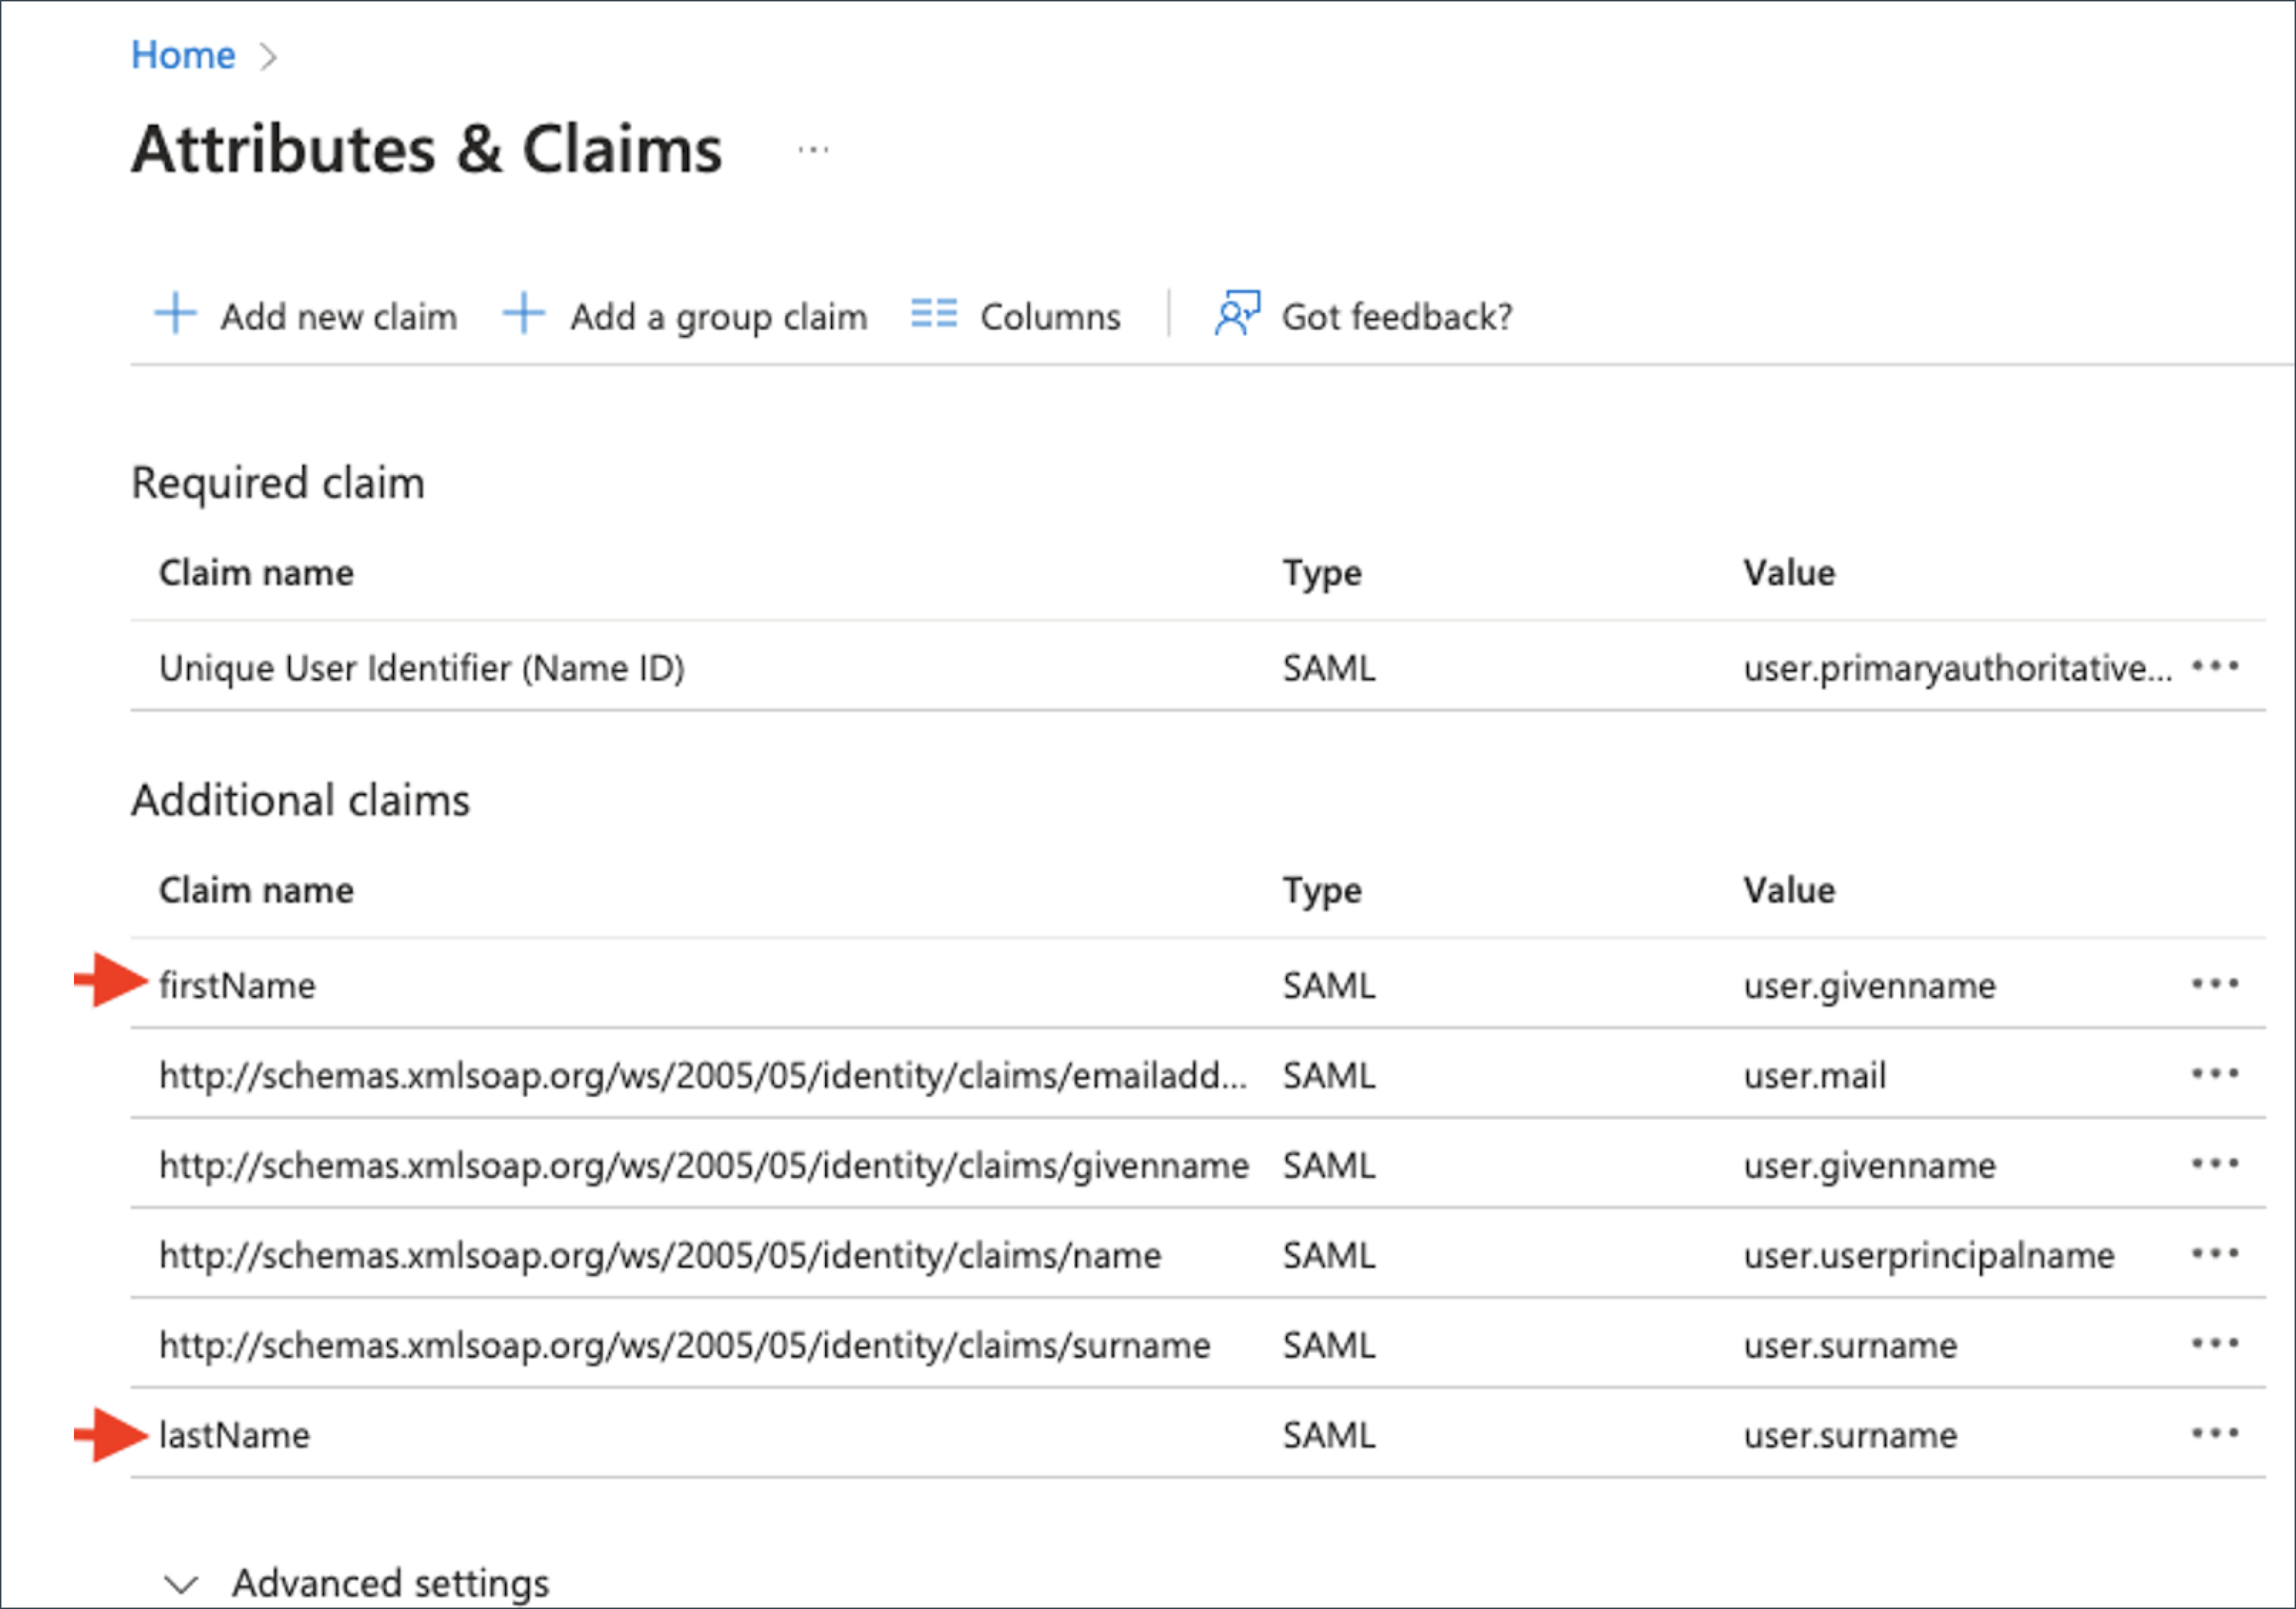2296x1609 pixels.
Task: Open the firstName claim entry
Action: (x=237, y=986)
